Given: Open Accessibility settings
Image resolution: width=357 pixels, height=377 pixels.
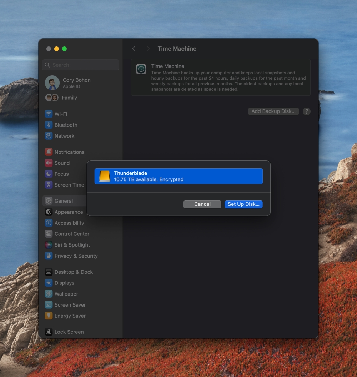Looking at the screenshot, I should coord(70,223).
